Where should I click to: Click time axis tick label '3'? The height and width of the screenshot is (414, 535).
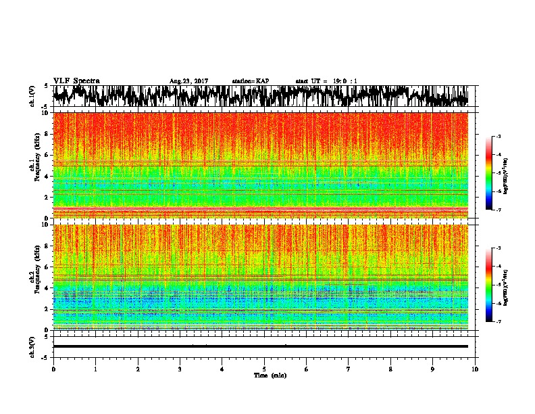(x=180, y=369)
